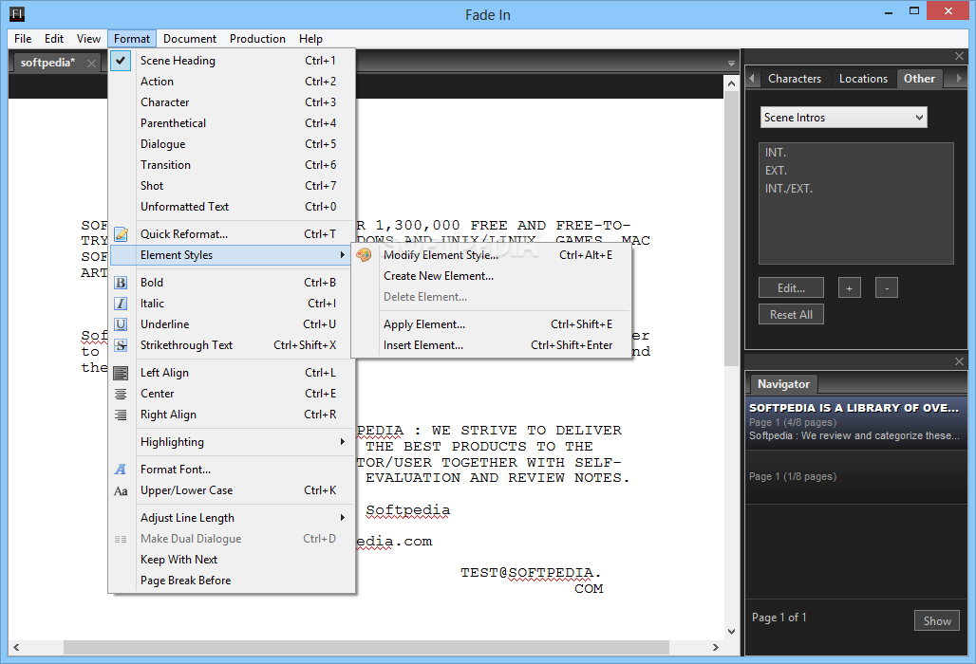Click the Fade In app icon in title bar

[17, 13]
